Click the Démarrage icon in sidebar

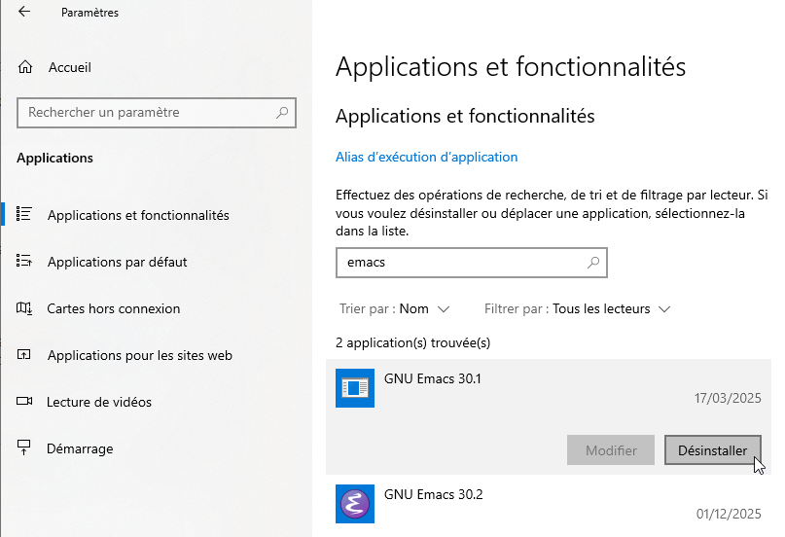tap(25, 448)
